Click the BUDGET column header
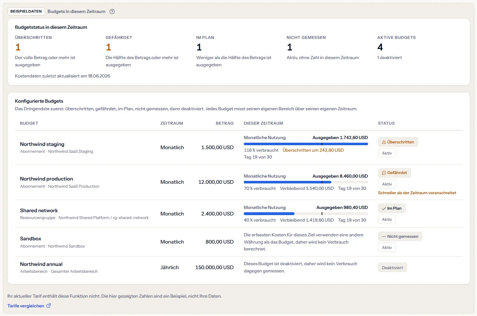 click(x=29, y=123)
